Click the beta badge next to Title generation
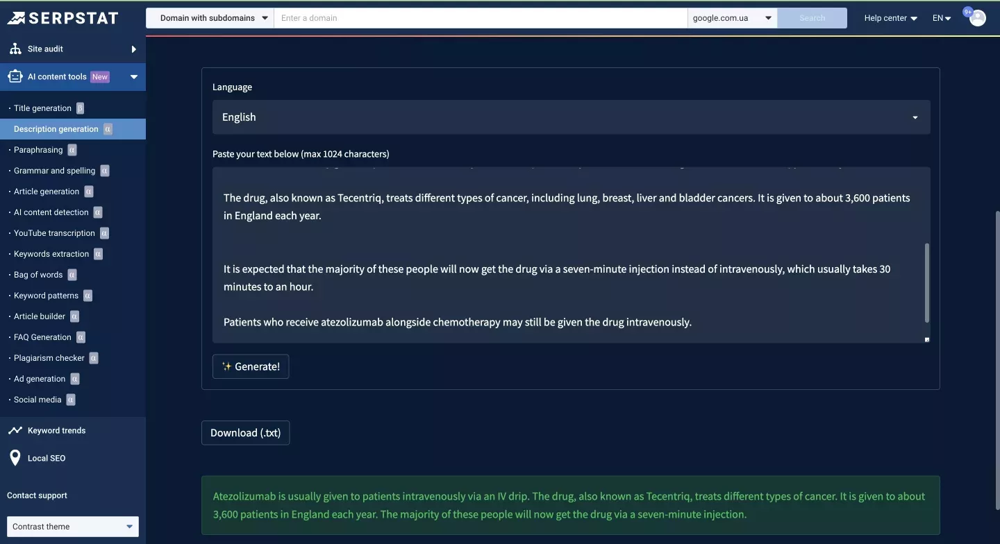The width and height of the screenshot is (1000, 544). coord(80,108)
